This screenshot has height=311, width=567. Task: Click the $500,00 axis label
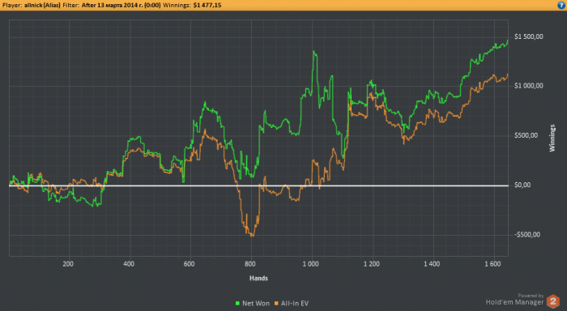coord(526,135)
